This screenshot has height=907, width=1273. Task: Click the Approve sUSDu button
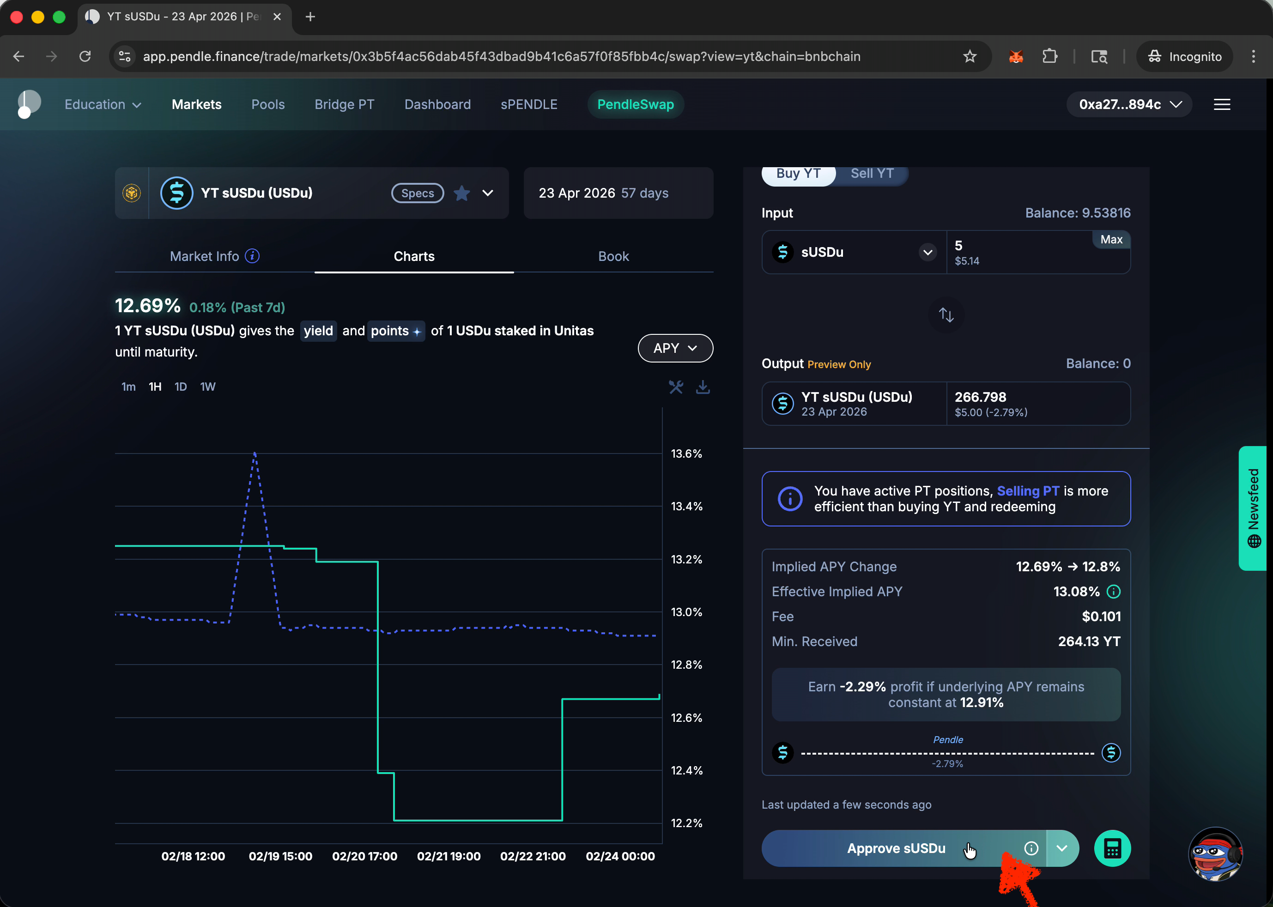click(896, 848)
